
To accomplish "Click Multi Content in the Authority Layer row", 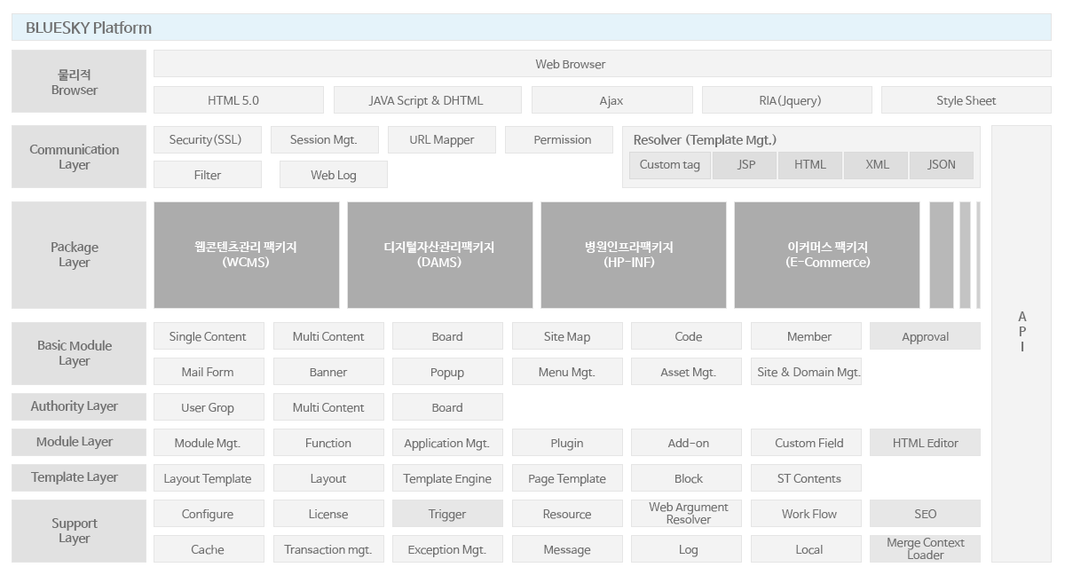I will pyautogui.click(x=328, y=407).
